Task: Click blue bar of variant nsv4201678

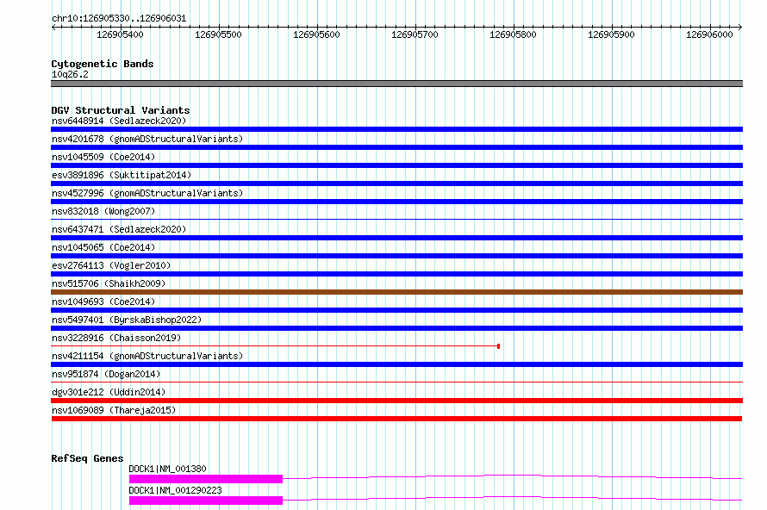Action: (x=396, y=147)
